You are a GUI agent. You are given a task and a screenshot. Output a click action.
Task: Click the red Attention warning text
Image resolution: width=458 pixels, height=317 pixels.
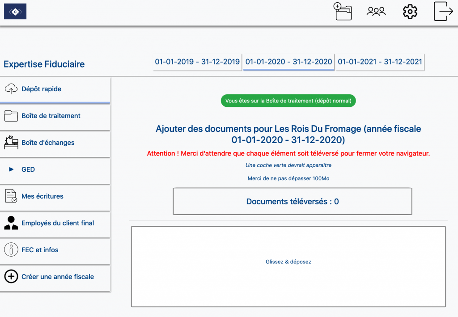(x=288, y=153)
